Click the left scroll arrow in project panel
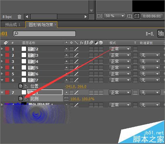 (x=27, y=17)
